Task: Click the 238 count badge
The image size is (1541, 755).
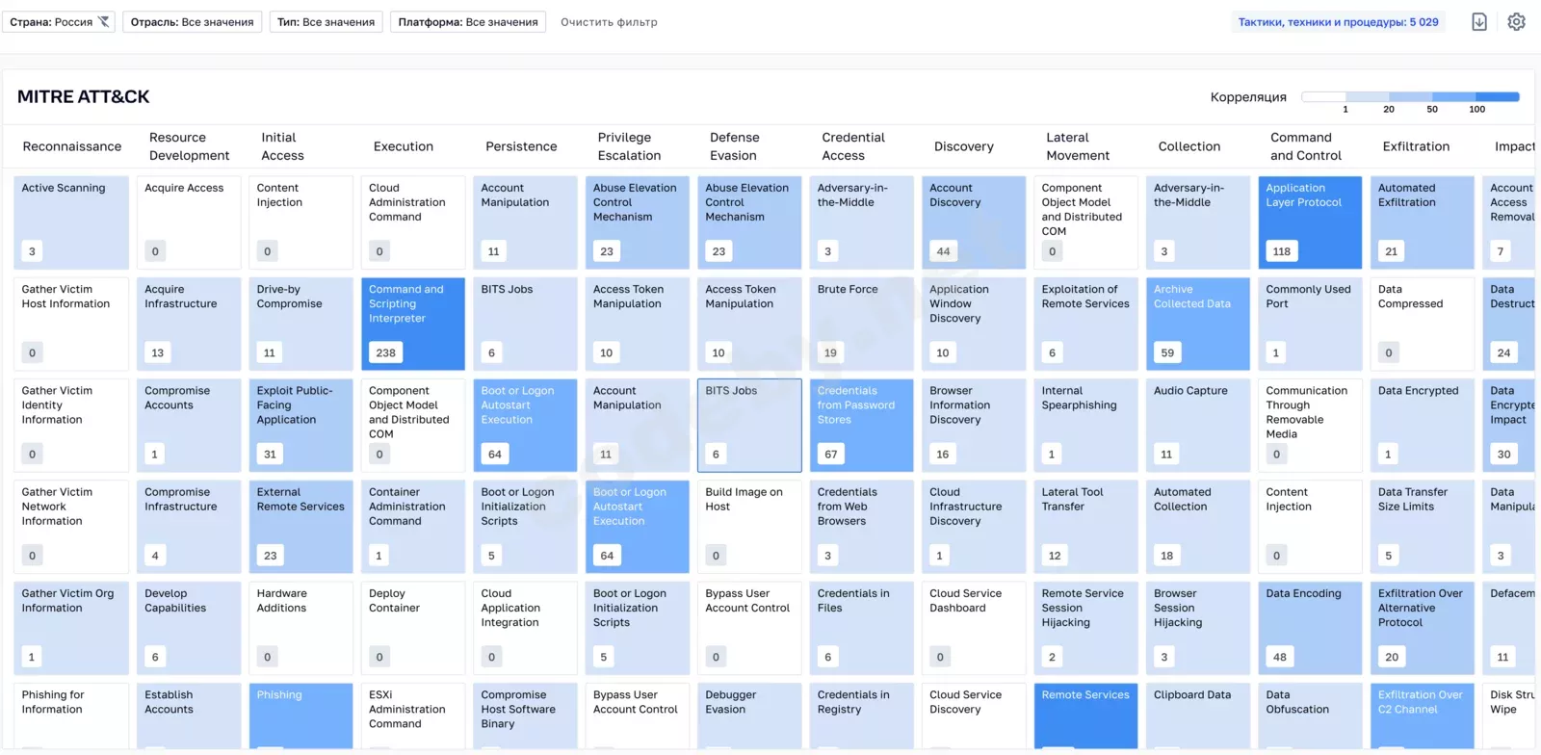Action: pyautogui.click(x=385, y=352)
